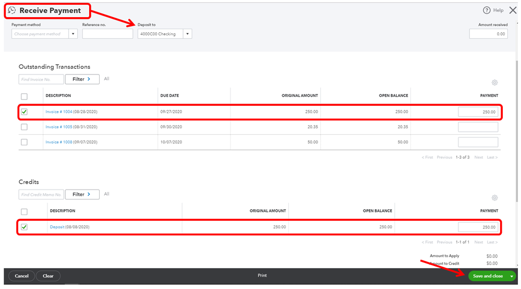Screen dimensions: 521x289
Task: Click the Clear button
Action: (x=48, y=276)
